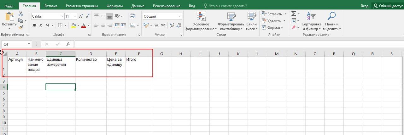Open the Стили ячеек dropdown
404x135 pixels.
252,21
